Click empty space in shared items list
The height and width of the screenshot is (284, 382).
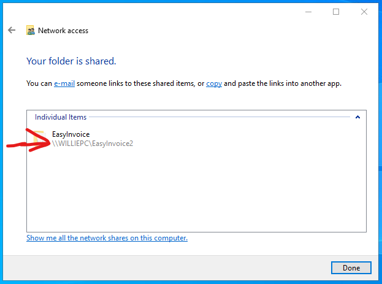pos(196,190)
